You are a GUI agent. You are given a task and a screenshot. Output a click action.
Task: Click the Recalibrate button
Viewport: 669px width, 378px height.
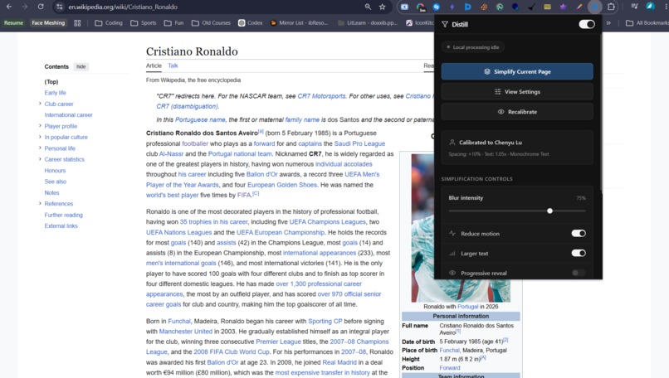(517, 112)
